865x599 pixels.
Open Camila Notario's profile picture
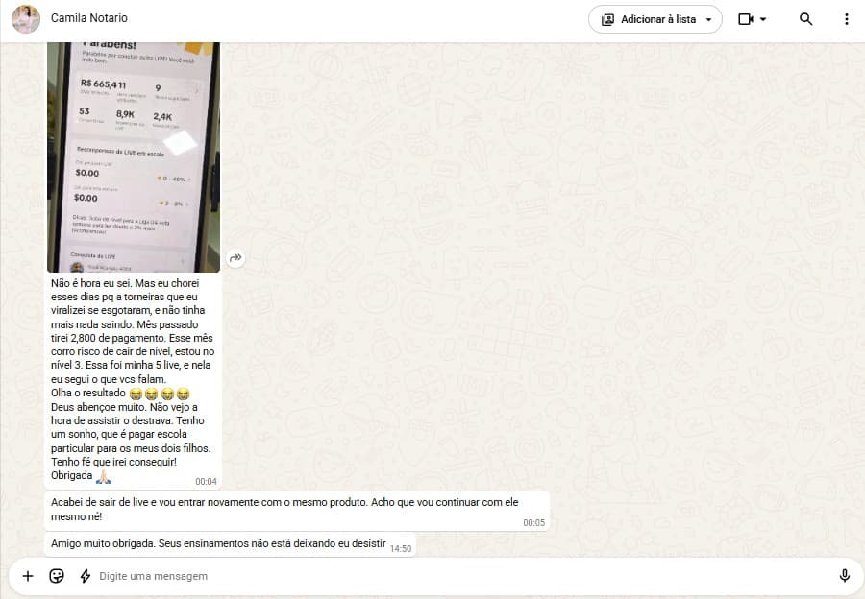[26, 19]
